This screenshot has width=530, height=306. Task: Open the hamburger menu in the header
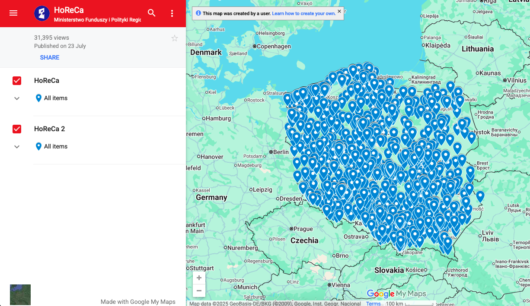13,13
